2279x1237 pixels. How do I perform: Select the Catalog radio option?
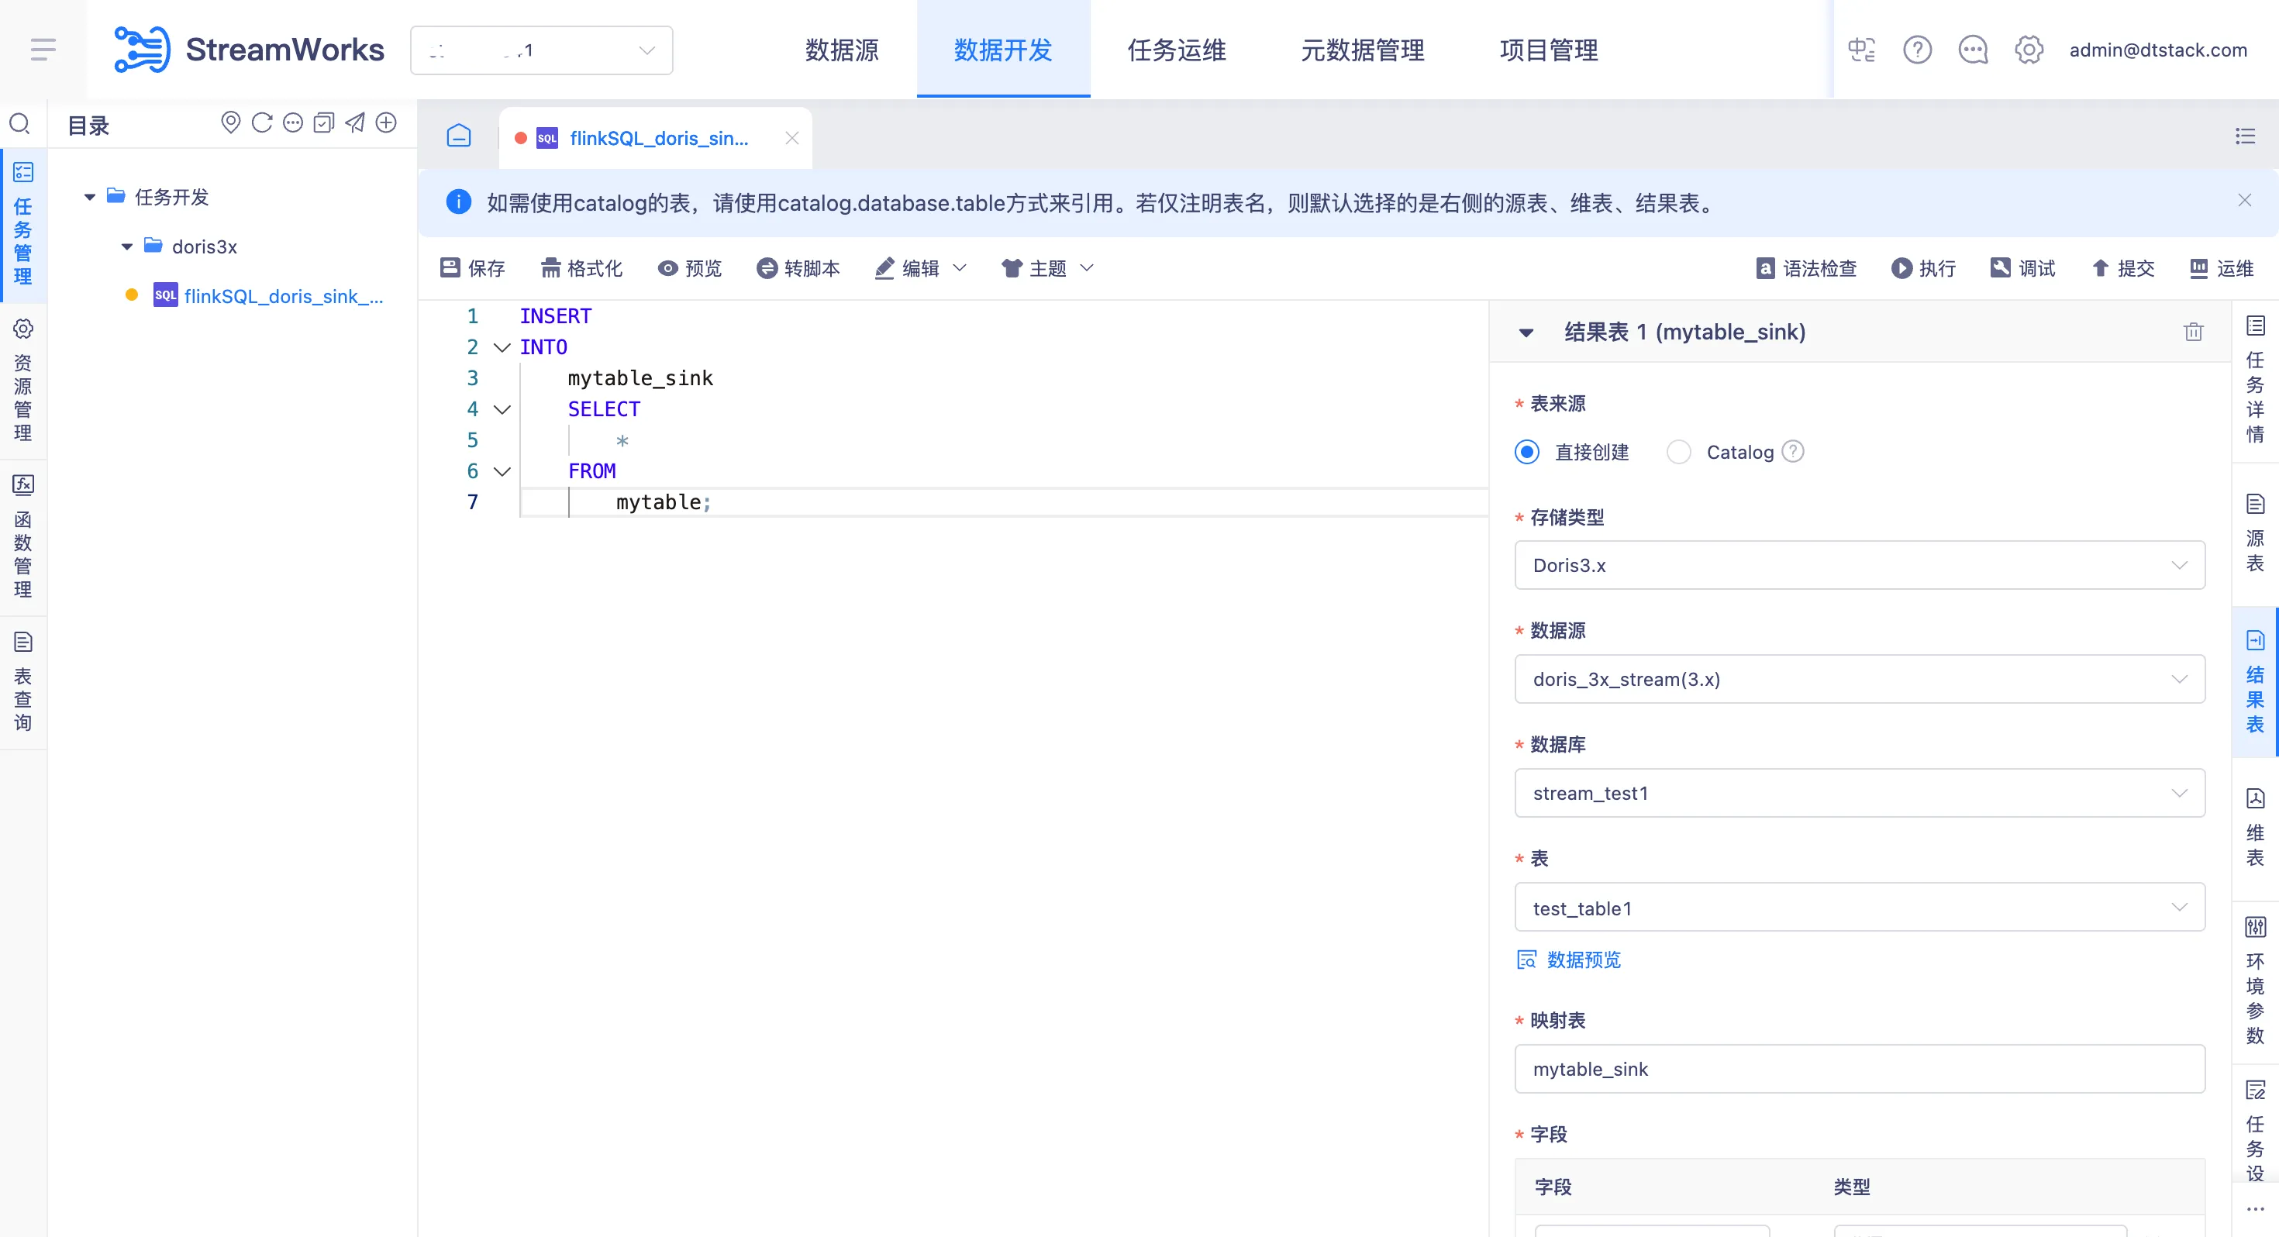[1678, 452]
